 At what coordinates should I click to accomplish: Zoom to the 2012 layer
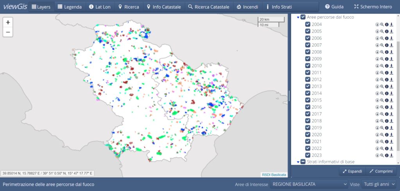pyautogui.click(x=382, y=79)
